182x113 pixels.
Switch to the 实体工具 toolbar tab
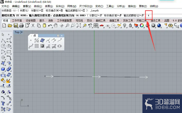tap(128, 21)
